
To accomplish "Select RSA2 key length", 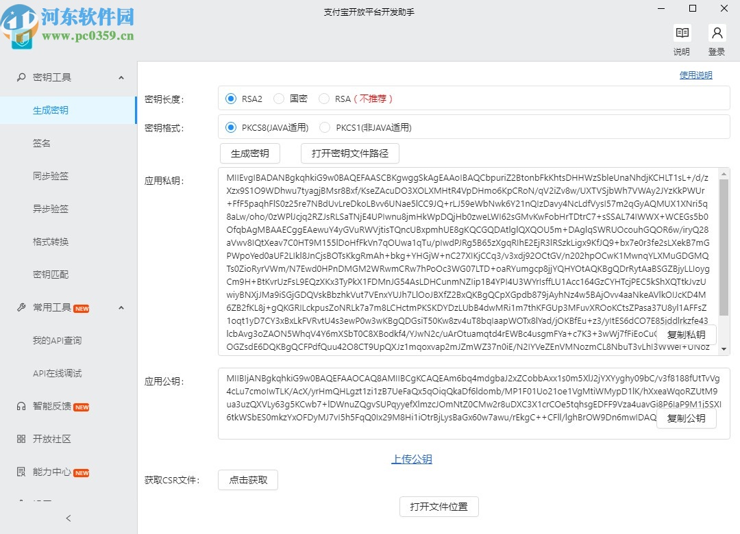I will [231, 99].
